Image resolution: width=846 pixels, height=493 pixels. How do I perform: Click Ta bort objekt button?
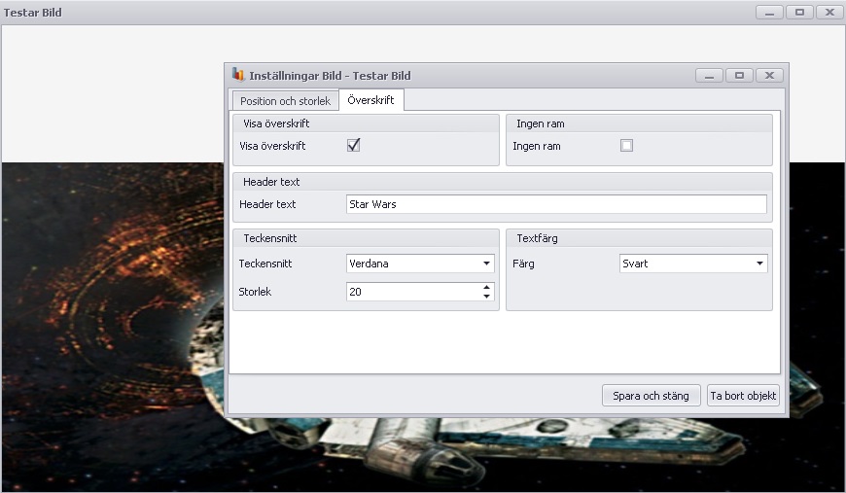(x=743, y=396)
